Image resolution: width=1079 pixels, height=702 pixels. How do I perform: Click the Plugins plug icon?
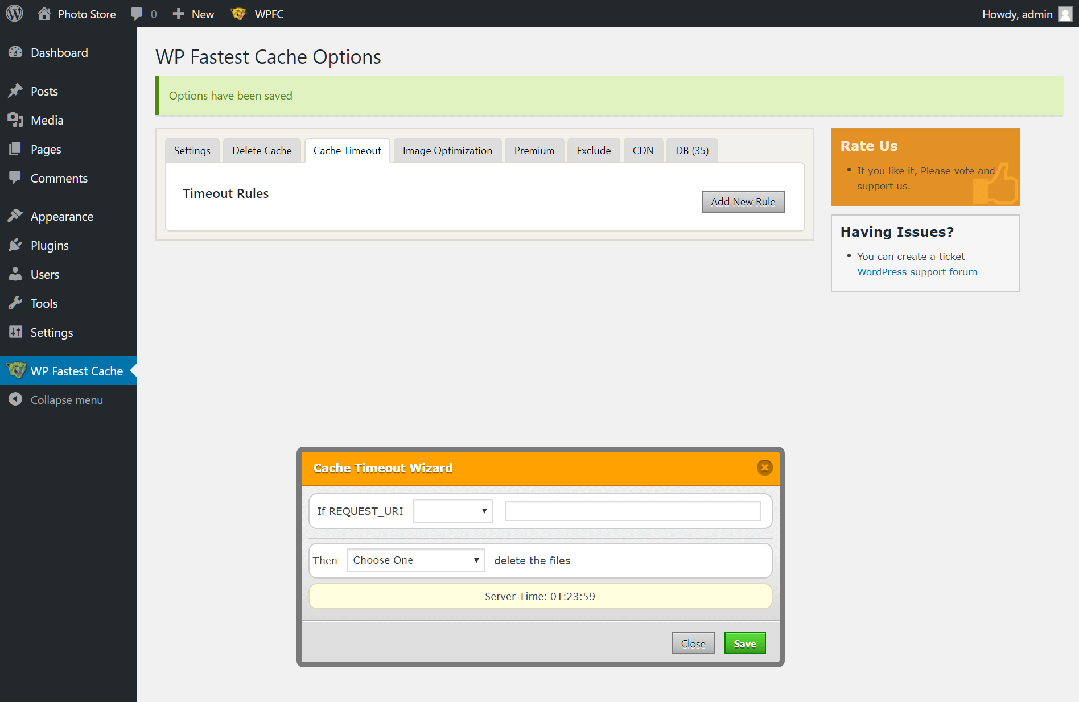tap(15, 245)
